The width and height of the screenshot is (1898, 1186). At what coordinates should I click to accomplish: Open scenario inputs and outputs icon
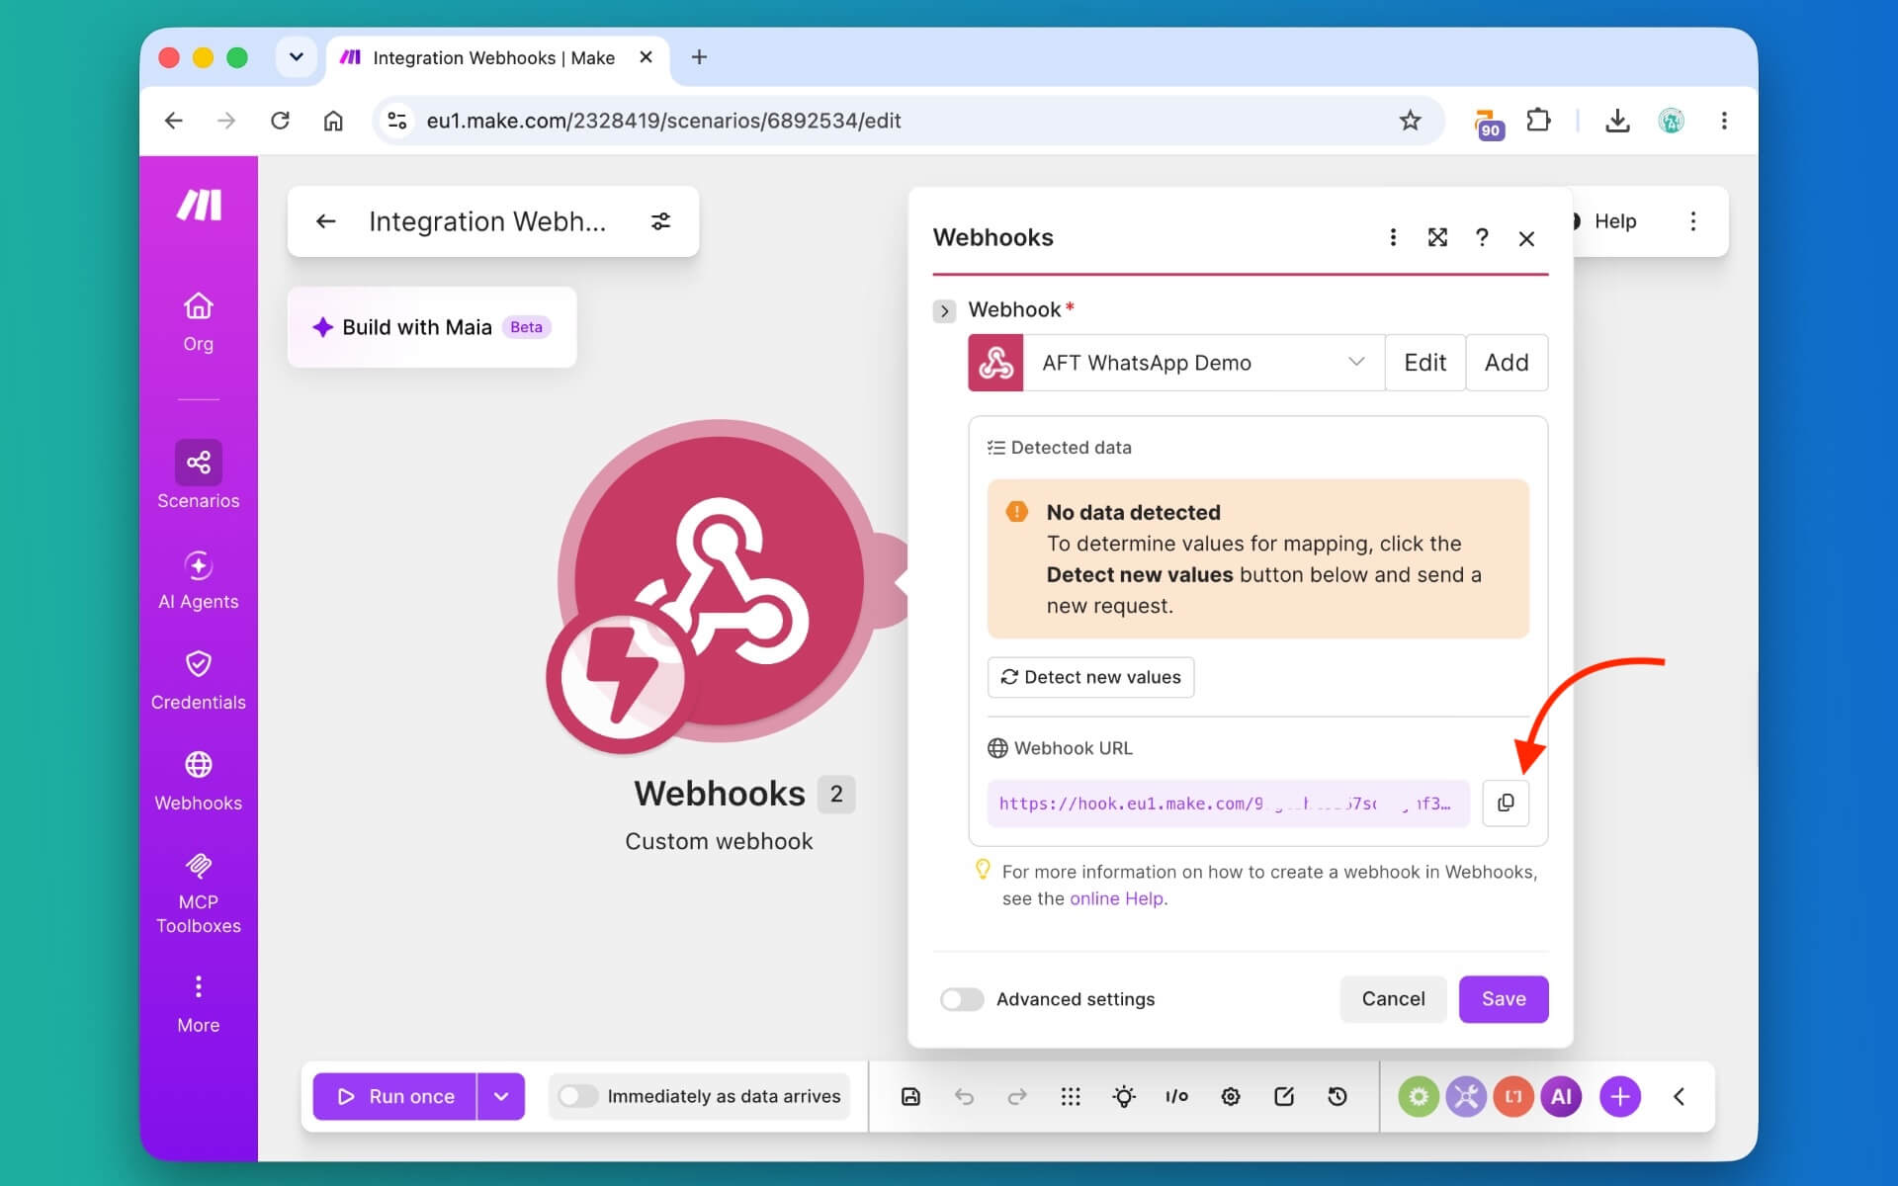[1176, 1096]
